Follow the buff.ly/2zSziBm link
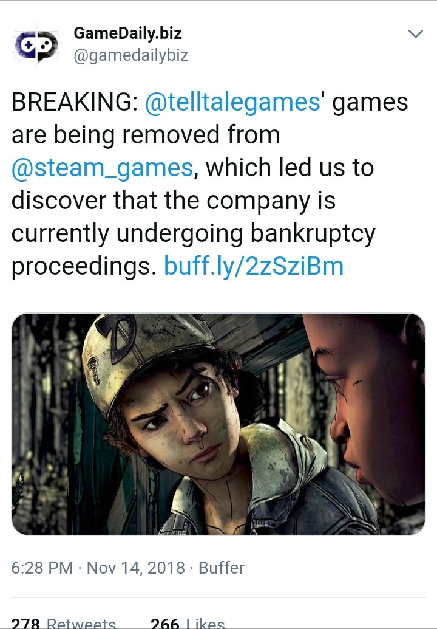Image resolution: width=437 pixels, height=629 pixels. coord(254,266)
